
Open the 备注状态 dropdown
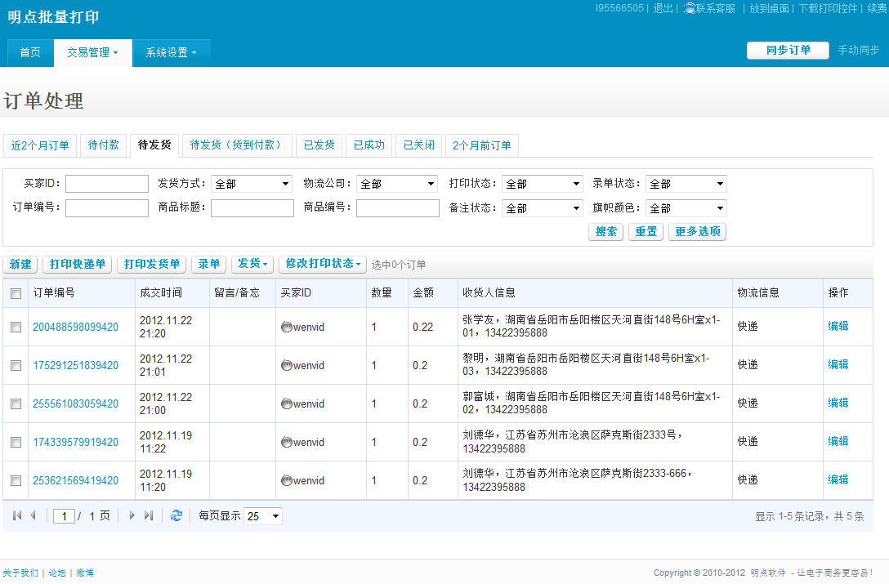coord(543,208)
